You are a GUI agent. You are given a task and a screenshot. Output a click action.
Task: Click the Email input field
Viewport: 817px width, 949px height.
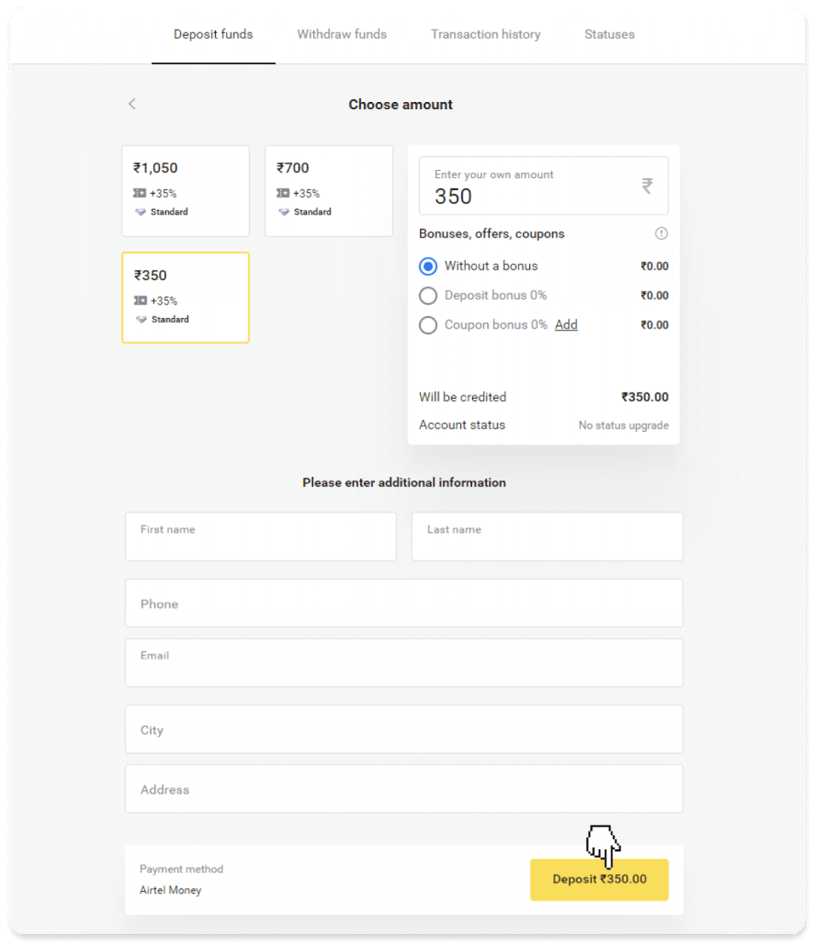tap(404, 663)
